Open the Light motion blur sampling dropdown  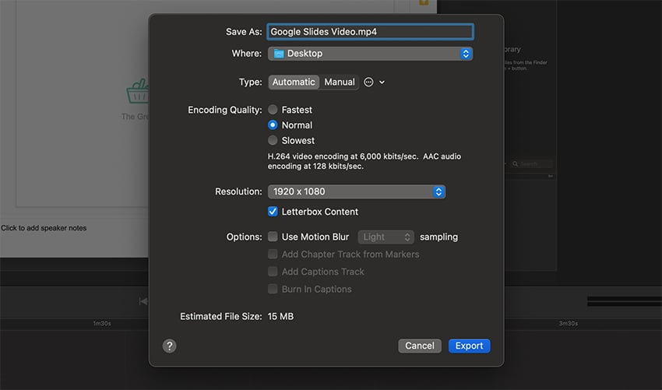tap(386, 237)
